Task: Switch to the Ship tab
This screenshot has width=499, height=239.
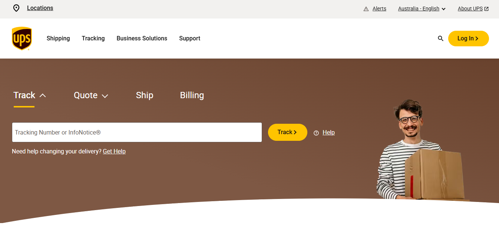Action: [145, 95]
